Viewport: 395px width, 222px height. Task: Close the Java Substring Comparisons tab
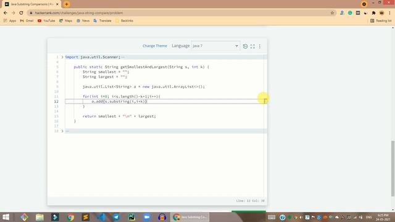(57, 4)
